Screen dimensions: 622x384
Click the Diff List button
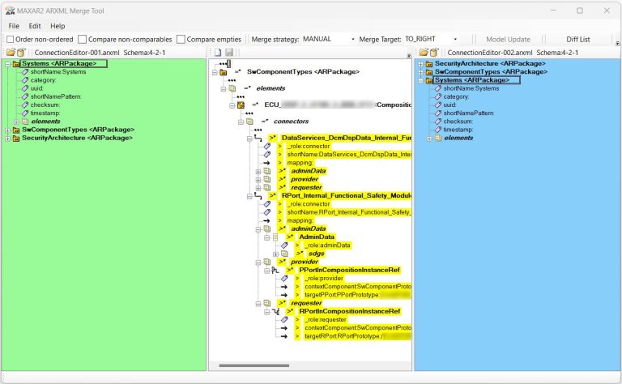(578, 39)
